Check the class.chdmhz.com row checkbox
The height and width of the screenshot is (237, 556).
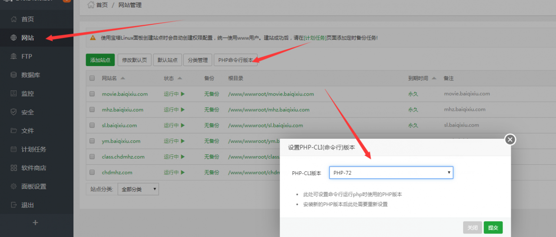click(92, 157)
